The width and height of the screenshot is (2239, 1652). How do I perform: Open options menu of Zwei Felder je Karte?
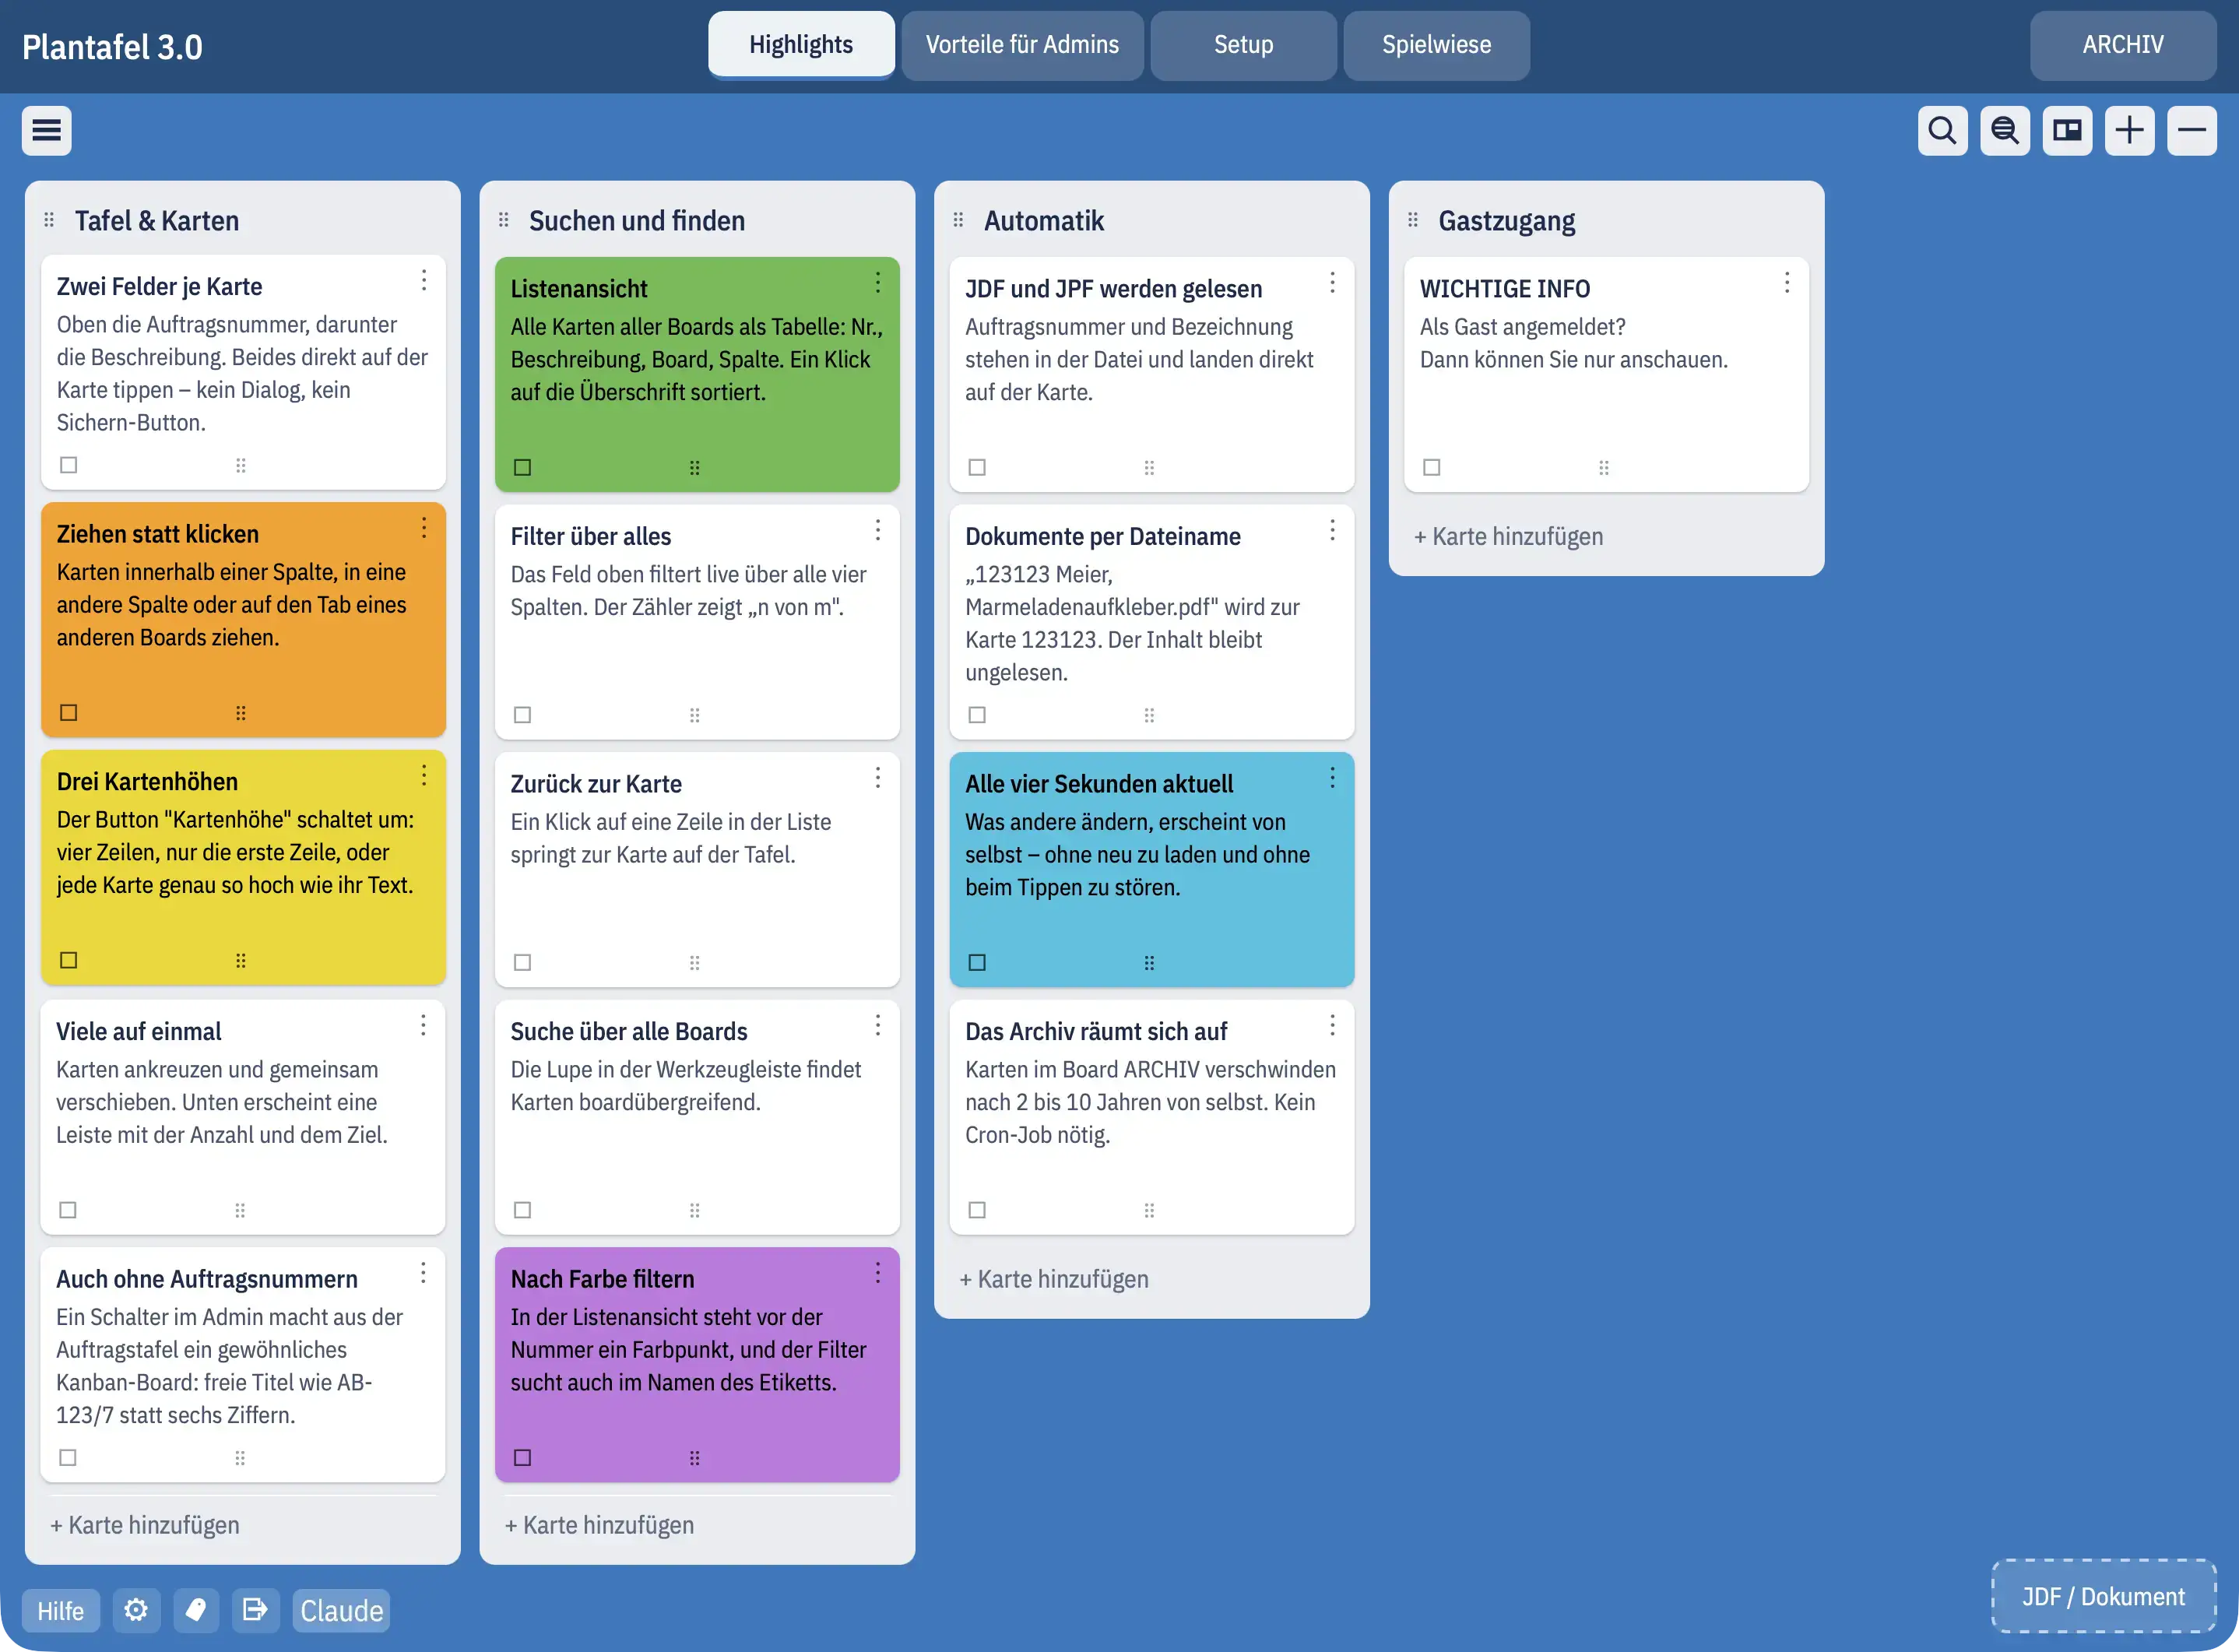(424, 281)
